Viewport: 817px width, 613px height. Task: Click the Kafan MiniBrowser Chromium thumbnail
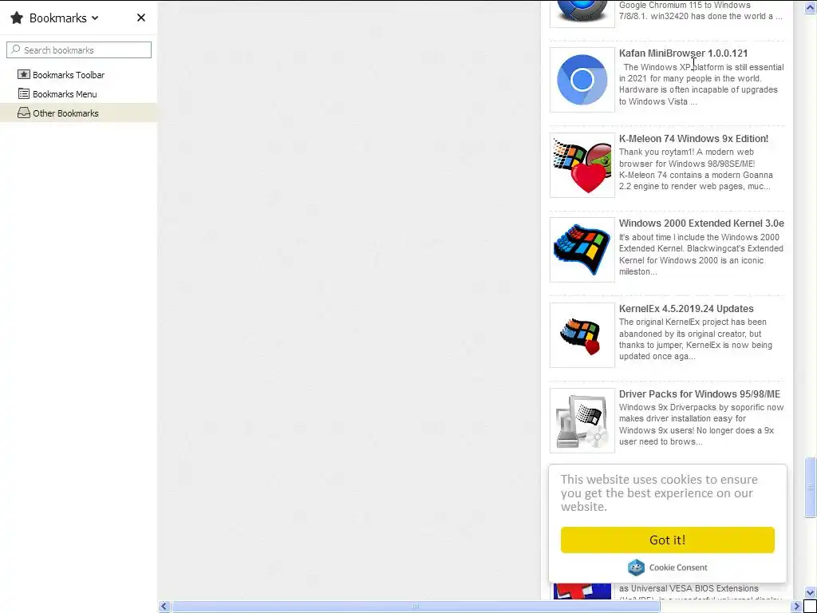[x=582, y=80]
